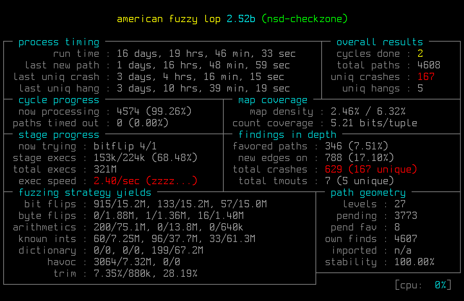Click stage execs value 153k/224k (68.48%)

pyautogui.click(x=146, y=158)
